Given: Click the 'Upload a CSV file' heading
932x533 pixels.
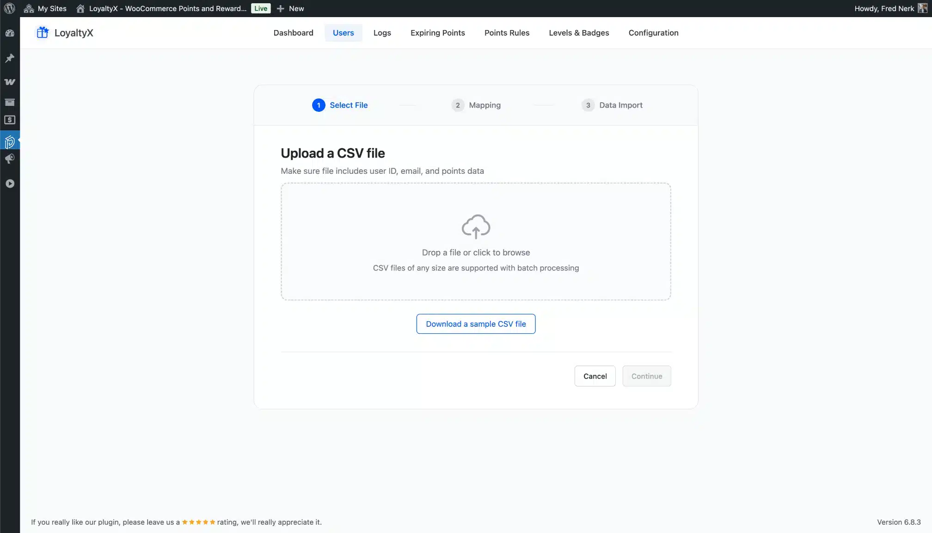Looking at the screenshot, I should pyautogui.click(x=332, y=153).
